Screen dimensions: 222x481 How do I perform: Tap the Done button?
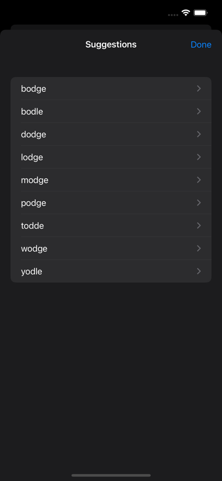[x=201, y=45]
